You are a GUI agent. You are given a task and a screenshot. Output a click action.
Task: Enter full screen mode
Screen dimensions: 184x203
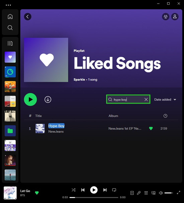[178, 193]
